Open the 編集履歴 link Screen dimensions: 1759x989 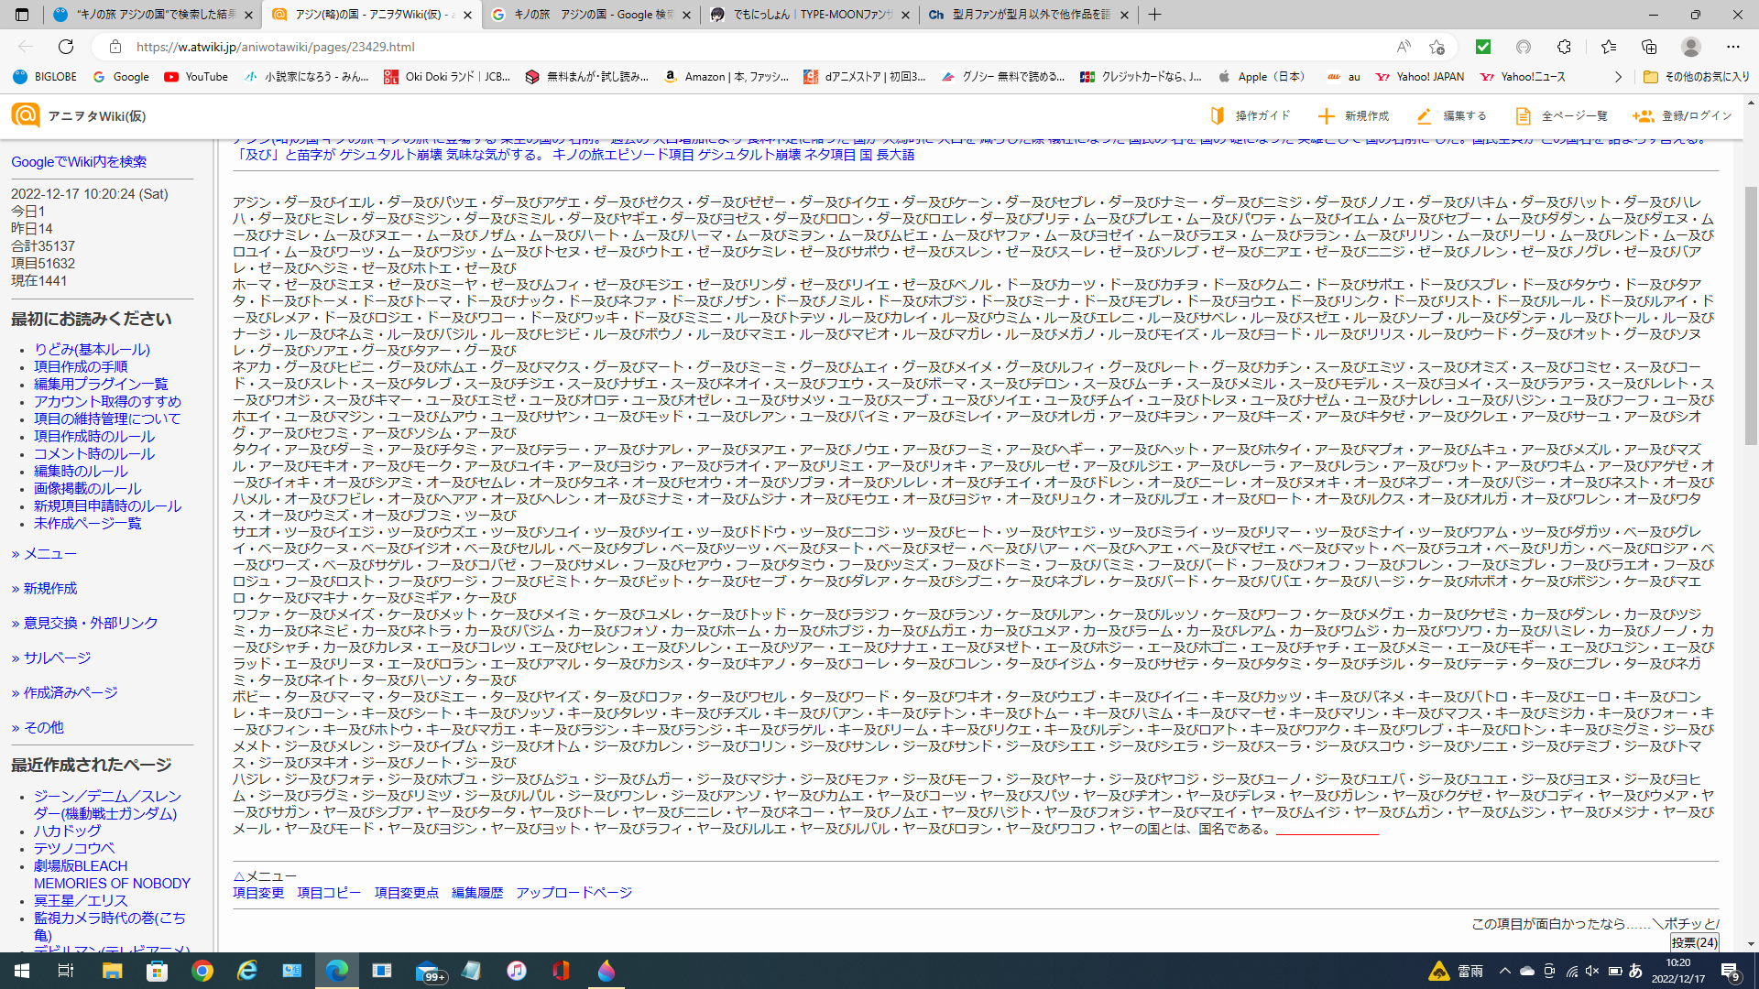coord(477,893)
